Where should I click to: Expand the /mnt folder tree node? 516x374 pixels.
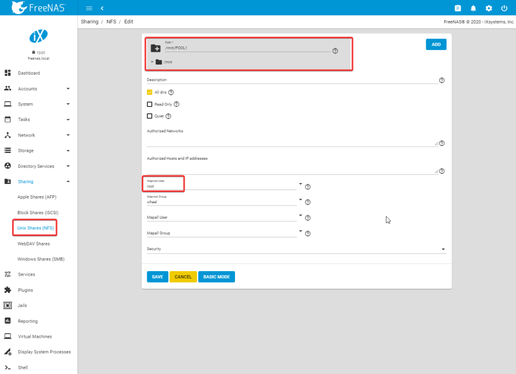152,62
